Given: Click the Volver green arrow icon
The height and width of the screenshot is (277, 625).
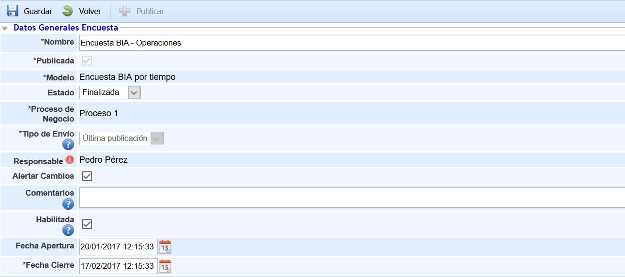Looking at the screenshot, I should coord(68,11).
